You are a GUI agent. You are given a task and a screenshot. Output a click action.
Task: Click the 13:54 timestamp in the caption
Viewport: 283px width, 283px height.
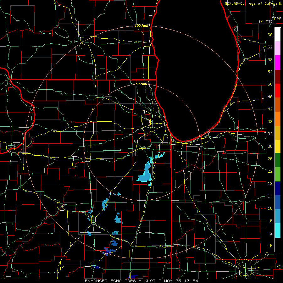pyautogui.click(x=191, y=281)
